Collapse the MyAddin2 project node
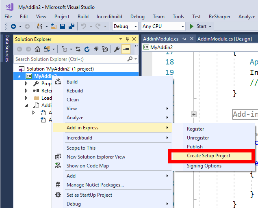The image size is (258, 208). [19, 76]
